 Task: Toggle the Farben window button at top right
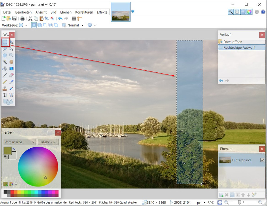[249, 12]
